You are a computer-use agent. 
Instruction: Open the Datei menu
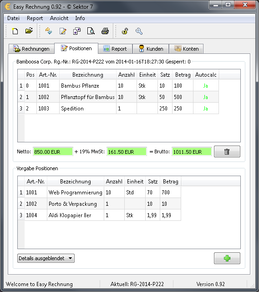coord(13,18)
